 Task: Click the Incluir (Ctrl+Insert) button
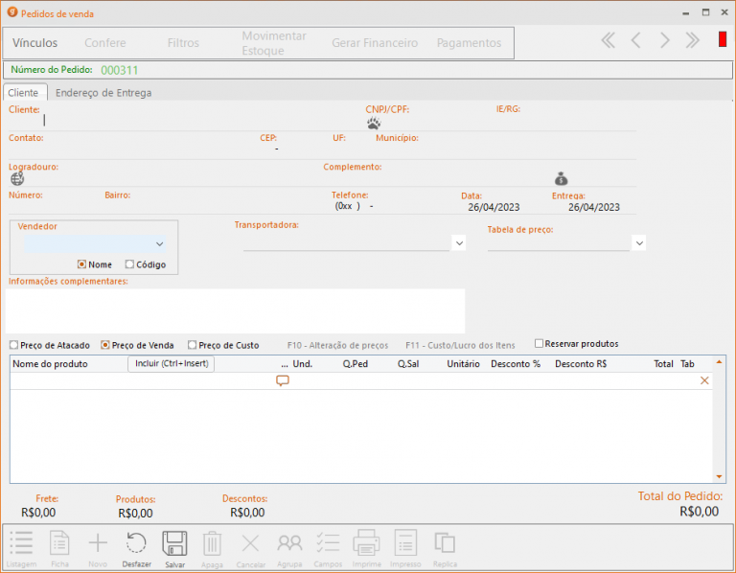[x=171, y=364]
